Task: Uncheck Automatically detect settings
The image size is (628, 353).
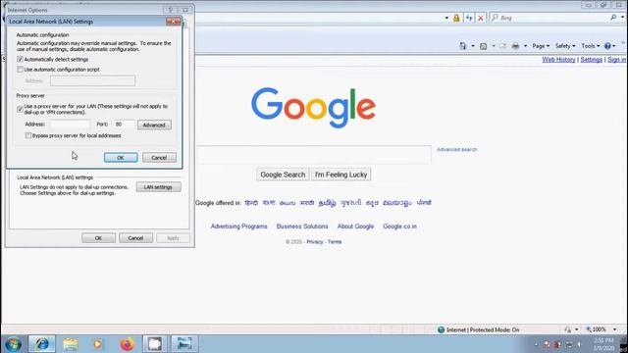Action: [x=20, y=59]
